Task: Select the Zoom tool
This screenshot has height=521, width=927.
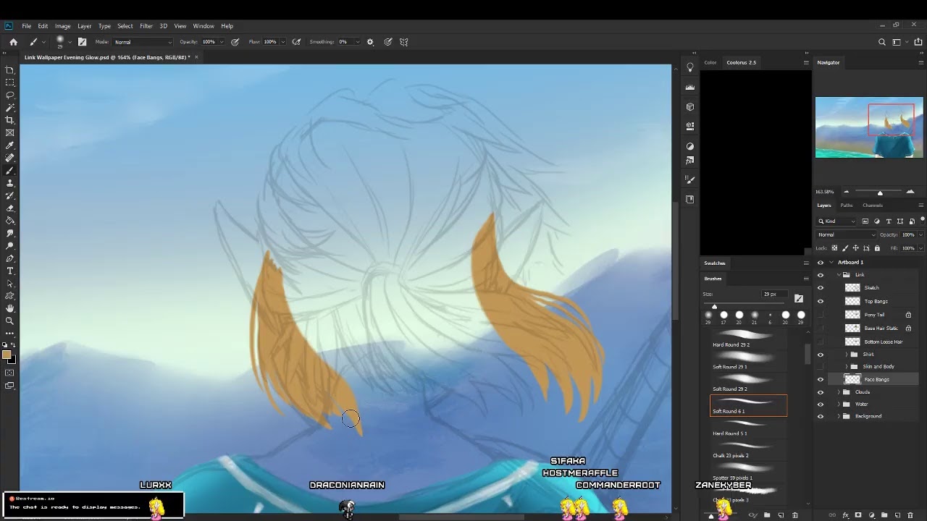Action: [x=10, y=321]
